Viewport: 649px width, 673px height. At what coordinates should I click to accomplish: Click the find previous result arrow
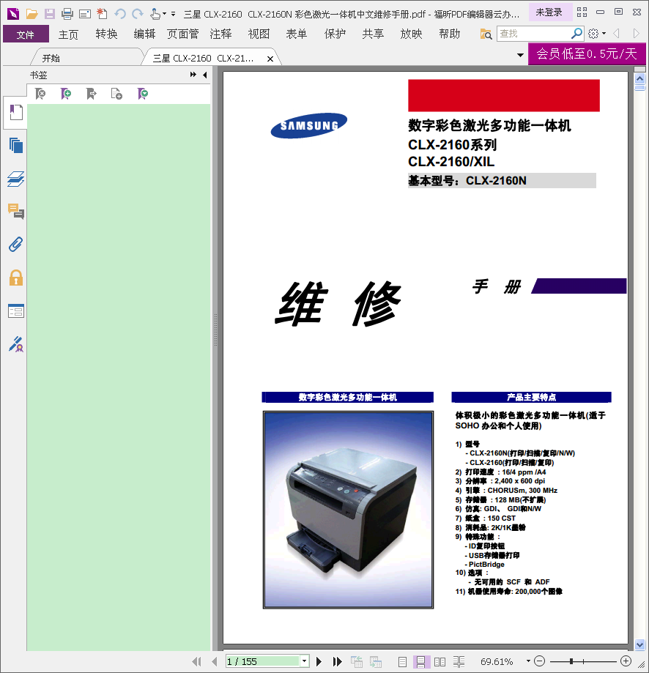[x=616, y=34]
